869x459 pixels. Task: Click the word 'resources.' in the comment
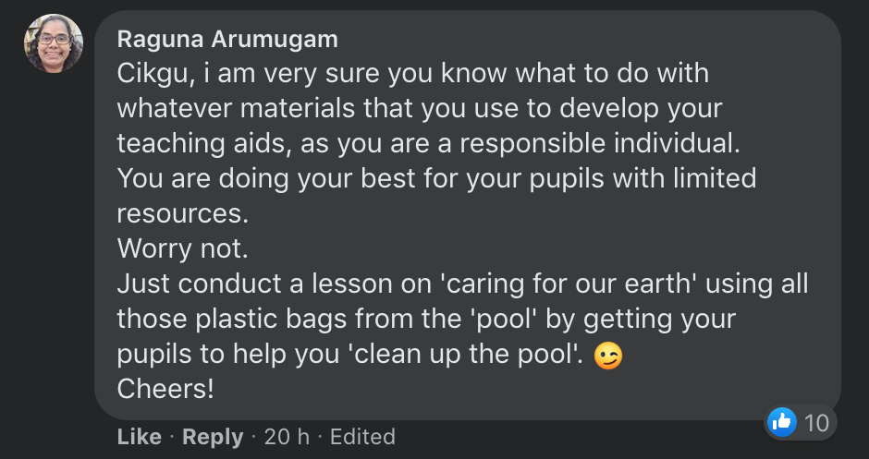tap(183, 214)
